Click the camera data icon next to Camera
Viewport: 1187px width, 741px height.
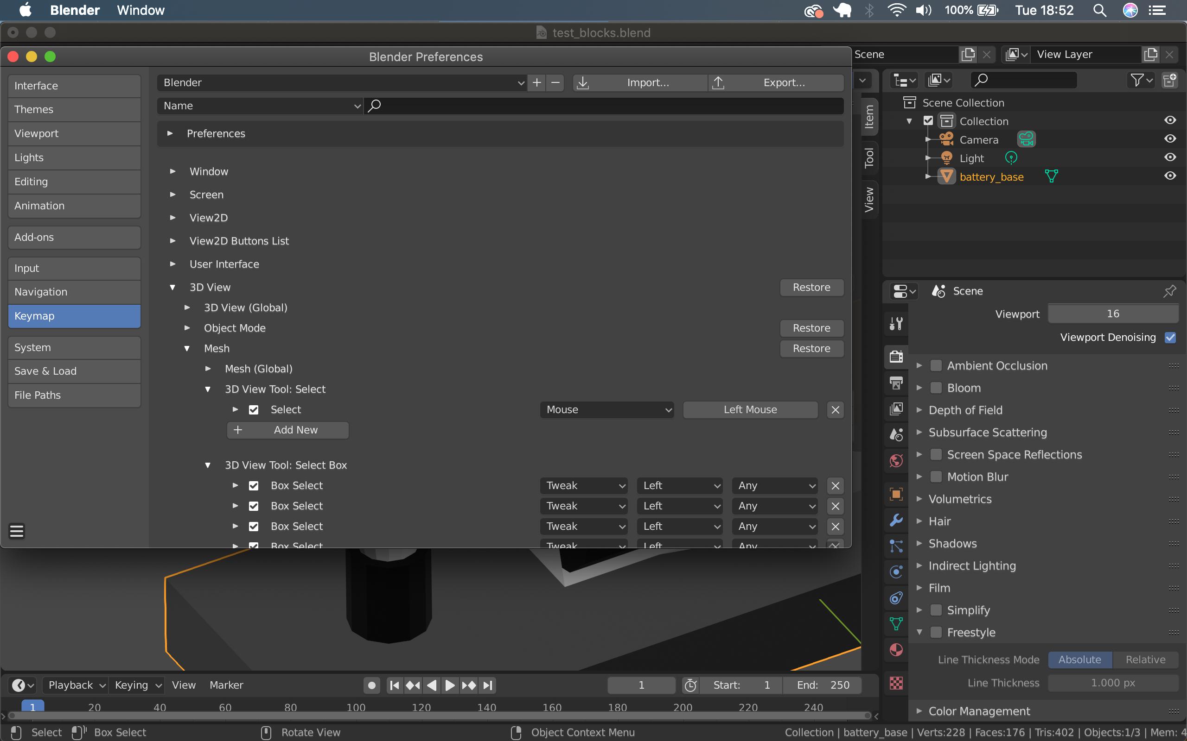[x=1026, y=140]
